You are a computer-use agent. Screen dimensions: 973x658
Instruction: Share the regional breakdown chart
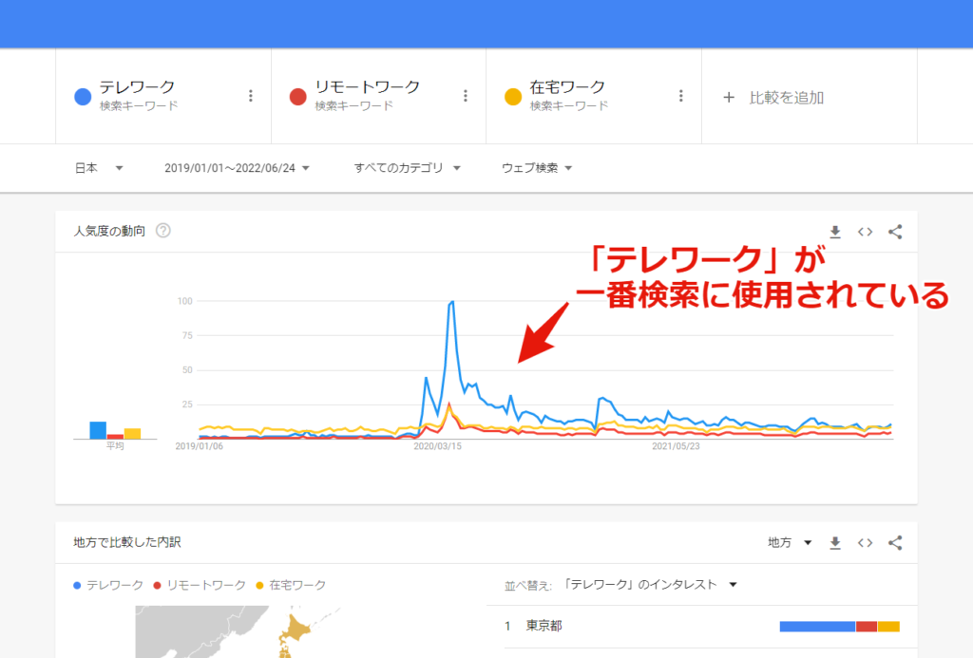tap(895, 543)
